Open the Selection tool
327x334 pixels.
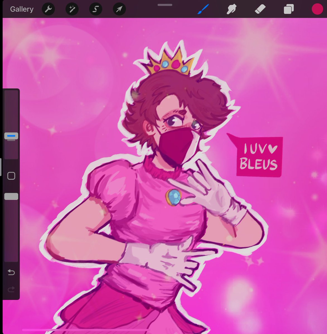96,9
